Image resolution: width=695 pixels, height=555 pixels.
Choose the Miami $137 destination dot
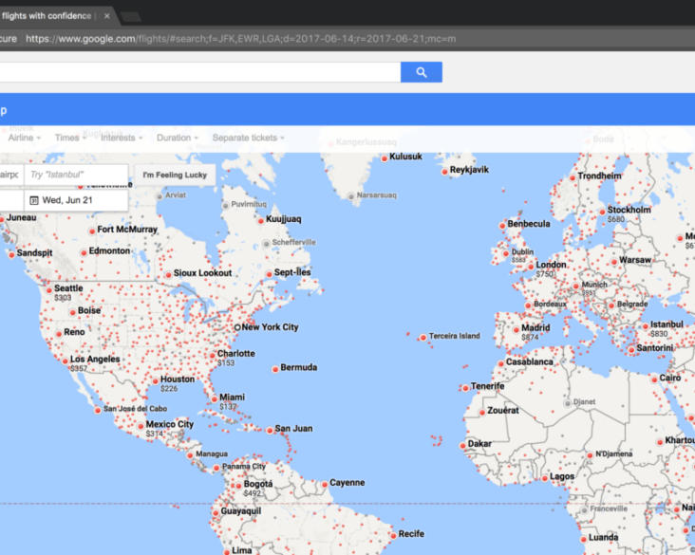214,398
